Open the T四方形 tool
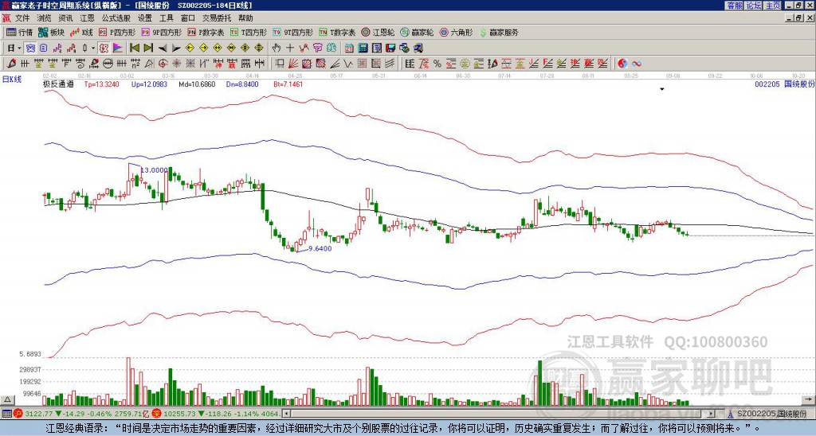The width and height of the screenshot is (816, 436). [249, 32]
